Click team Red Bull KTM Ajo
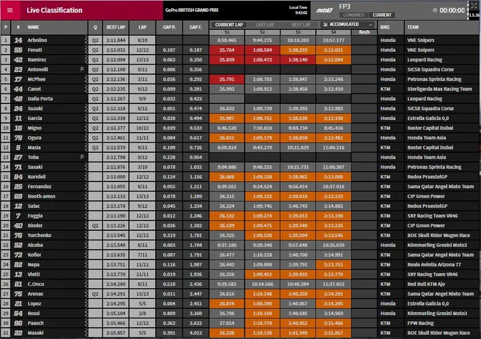Screen dimensions: 481x339 click(x=426, y=284)
